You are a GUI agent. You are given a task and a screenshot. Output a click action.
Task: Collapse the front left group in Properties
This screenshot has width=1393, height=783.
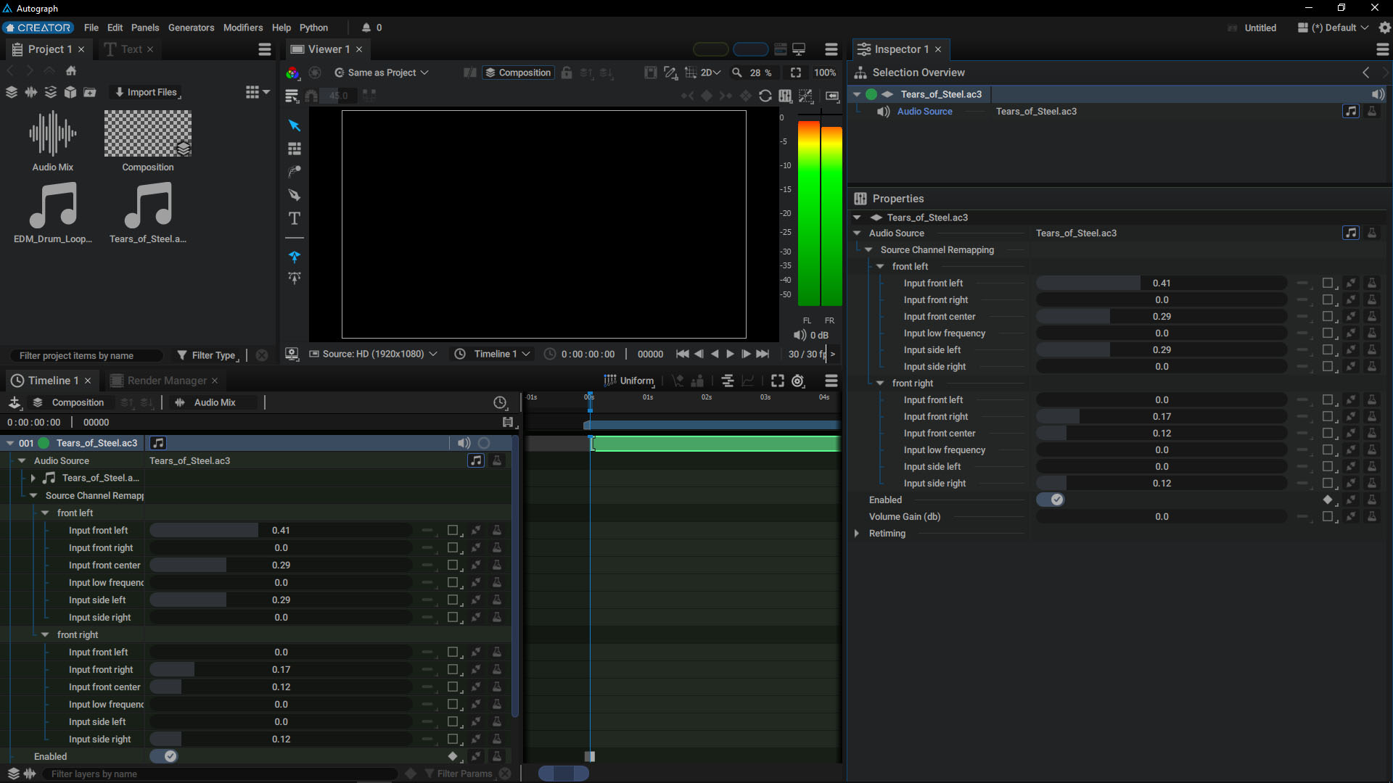point(880,266)
